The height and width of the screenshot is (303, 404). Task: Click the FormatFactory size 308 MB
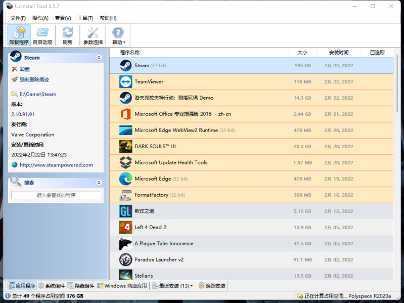pos(302,195)
